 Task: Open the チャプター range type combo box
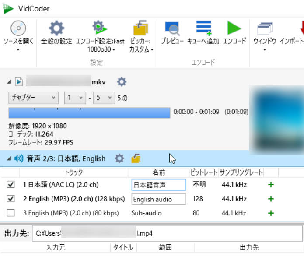pos(34,98)
